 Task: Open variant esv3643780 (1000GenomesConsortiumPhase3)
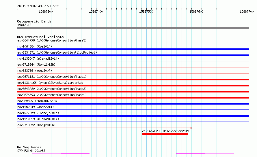(52, 89)
